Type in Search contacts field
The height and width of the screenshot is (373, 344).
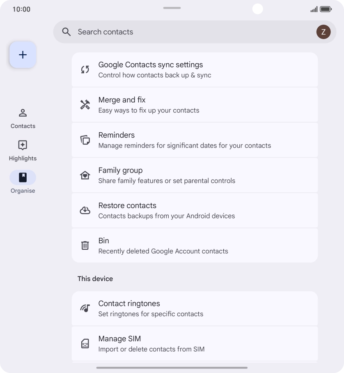185,32
